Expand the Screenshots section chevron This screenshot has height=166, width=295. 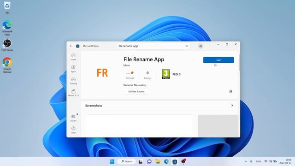[x=232, y=106]
